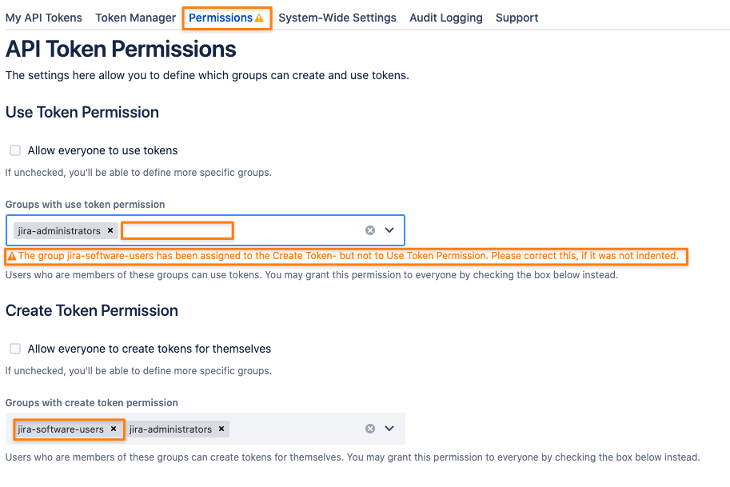This screenshot has width=730, height=487.
Task: Click the jira-software-users group tag
Action: (61, 429)
